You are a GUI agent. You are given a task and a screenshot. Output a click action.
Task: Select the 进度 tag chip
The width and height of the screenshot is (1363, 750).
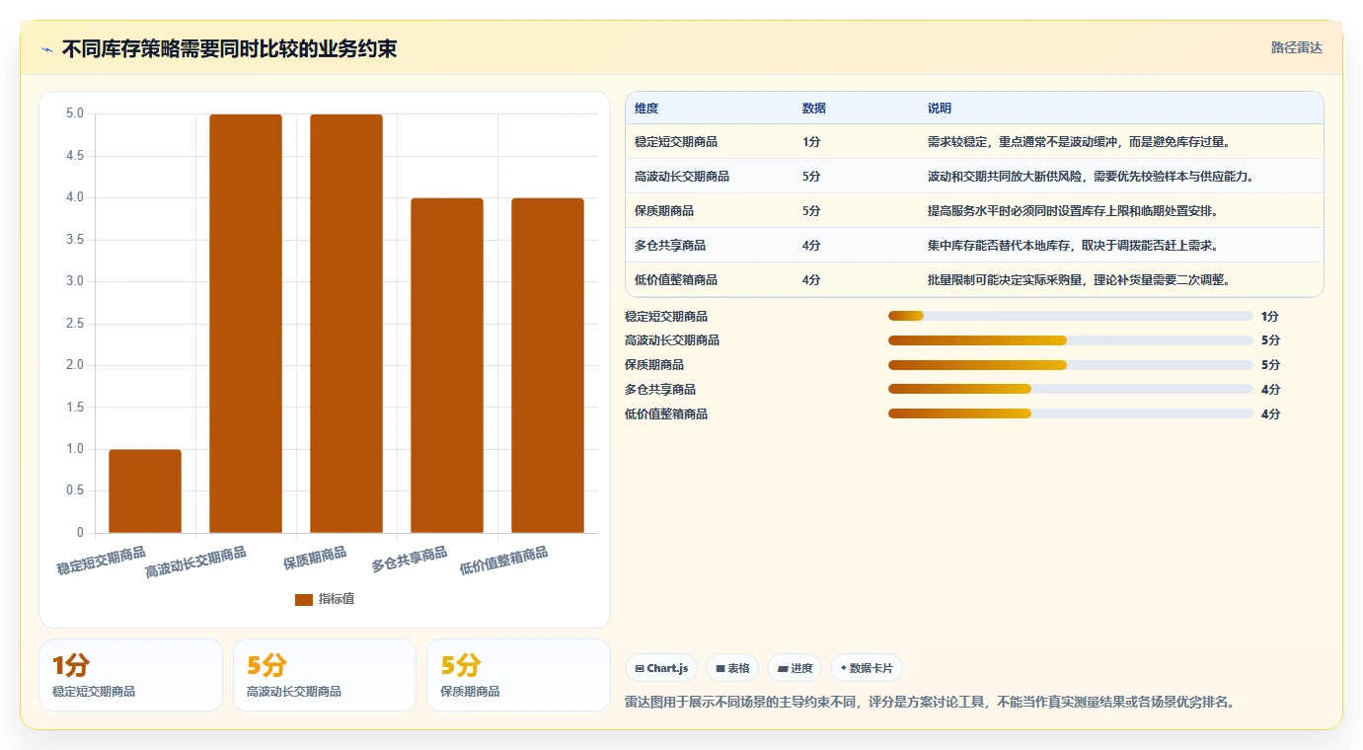[x=795, y=668]
